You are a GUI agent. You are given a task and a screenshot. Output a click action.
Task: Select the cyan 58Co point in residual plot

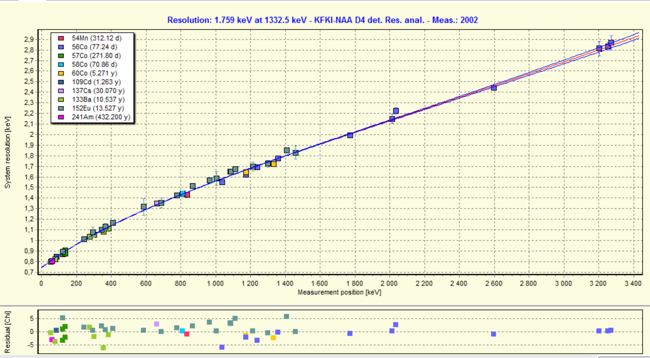[182, 331]
